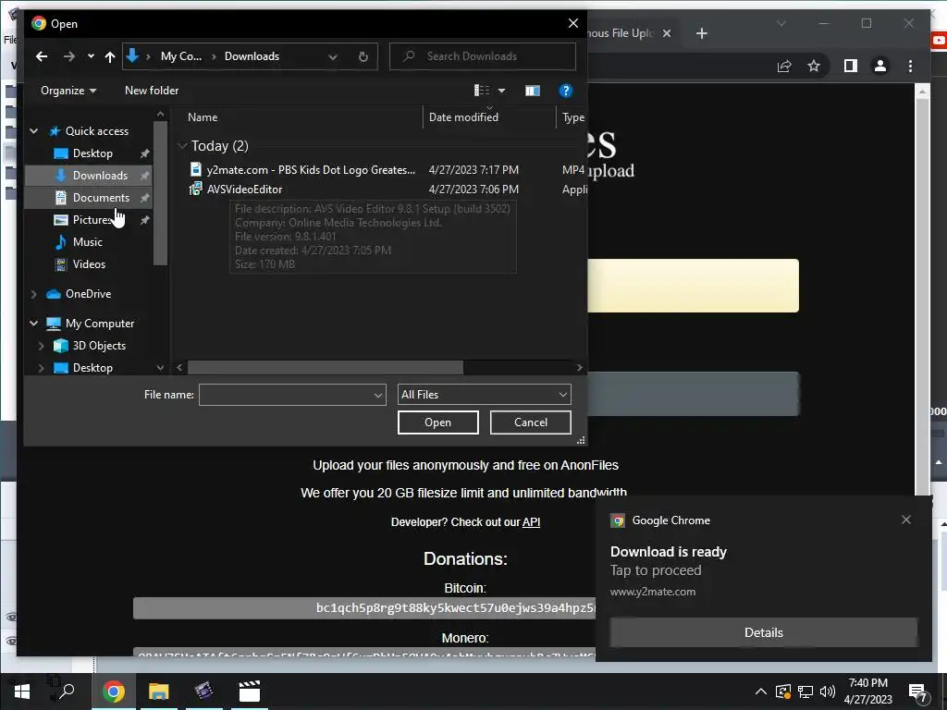The height and width of the screenshot is (710, 947).
Task: Select the AVSVideoEditor installer file
Action: [244, 190]
